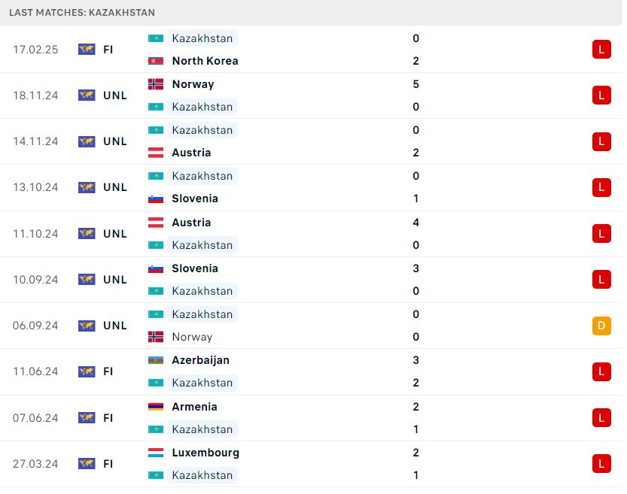Select UNL competition label for 18.11.24
This screenshot has height=494, width=627.
pos(115,95)
